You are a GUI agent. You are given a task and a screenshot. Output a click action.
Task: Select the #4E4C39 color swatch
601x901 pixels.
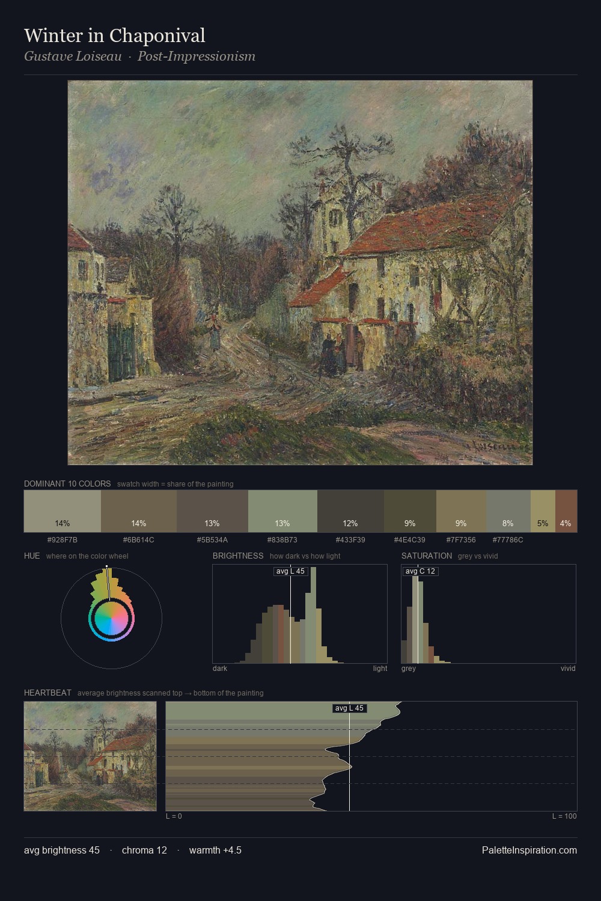point(410,511)
